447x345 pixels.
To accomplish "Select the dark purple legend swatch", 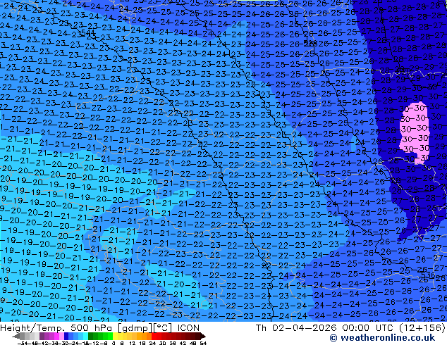I will pos(42,337).
